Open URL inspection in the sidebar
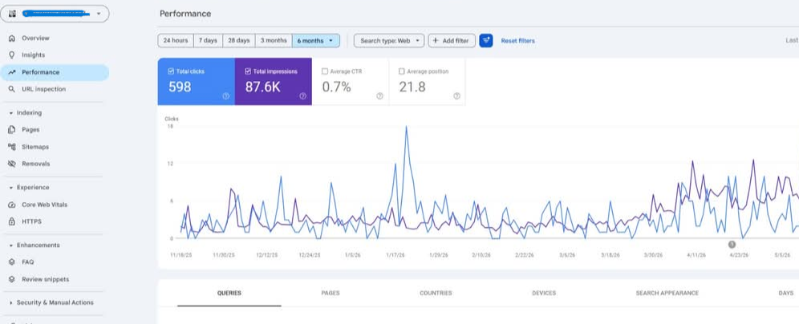799x324 pixels. pos(44,89)
